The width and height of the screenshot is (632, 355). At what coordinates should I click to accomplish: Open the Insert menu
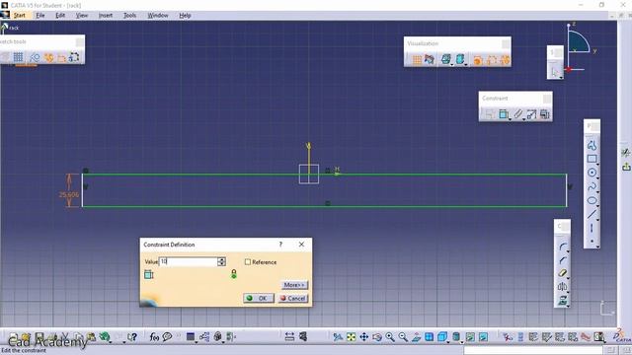[x=106, y=16]
